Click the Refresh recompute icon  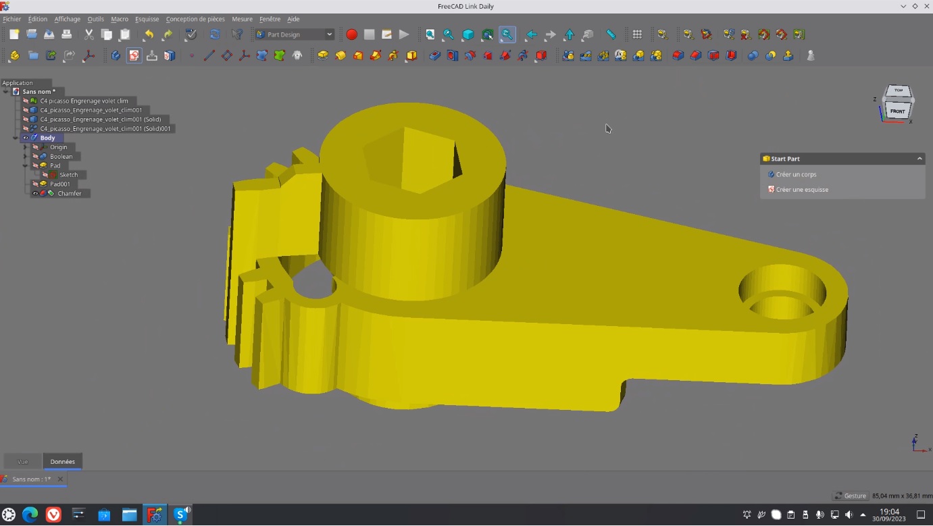coord(215,34)
